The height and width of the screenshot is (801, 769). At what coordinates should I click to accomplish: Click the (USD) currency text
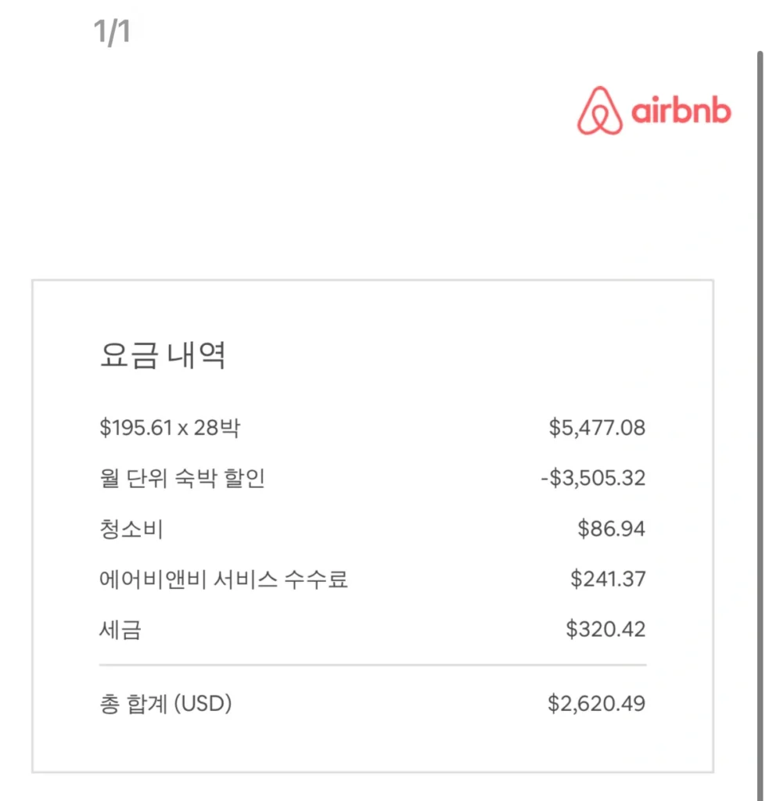[203, 704]
